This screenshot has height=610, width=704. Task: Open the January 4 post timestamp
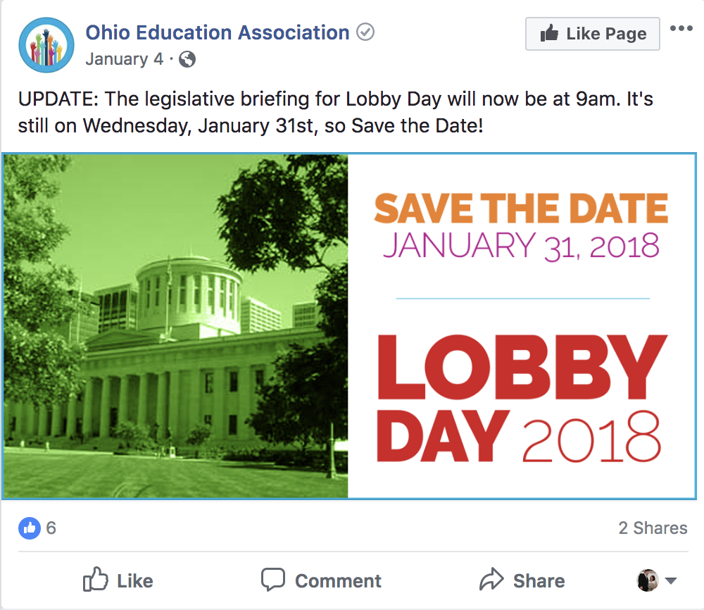coord(125,59)
